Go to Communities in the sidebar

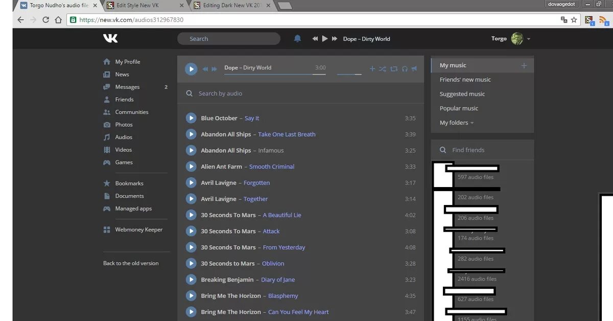[132, 112]
